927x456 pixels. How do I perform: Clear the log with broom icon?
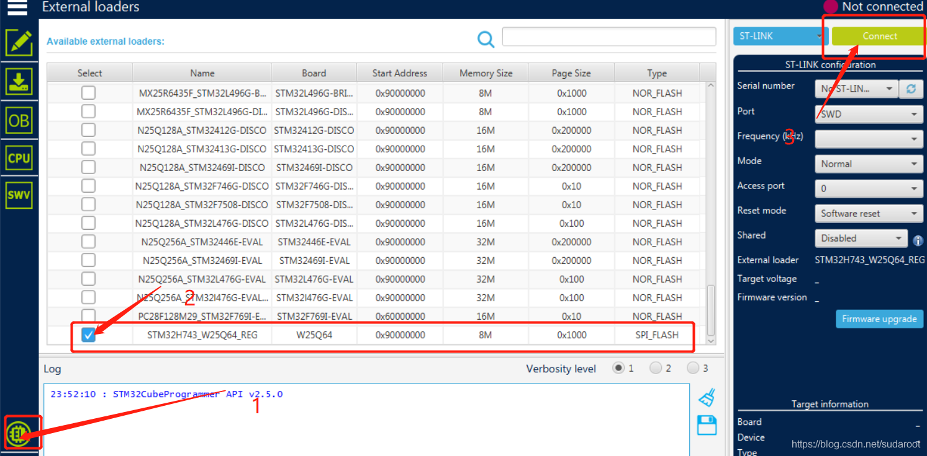point(707,397)
